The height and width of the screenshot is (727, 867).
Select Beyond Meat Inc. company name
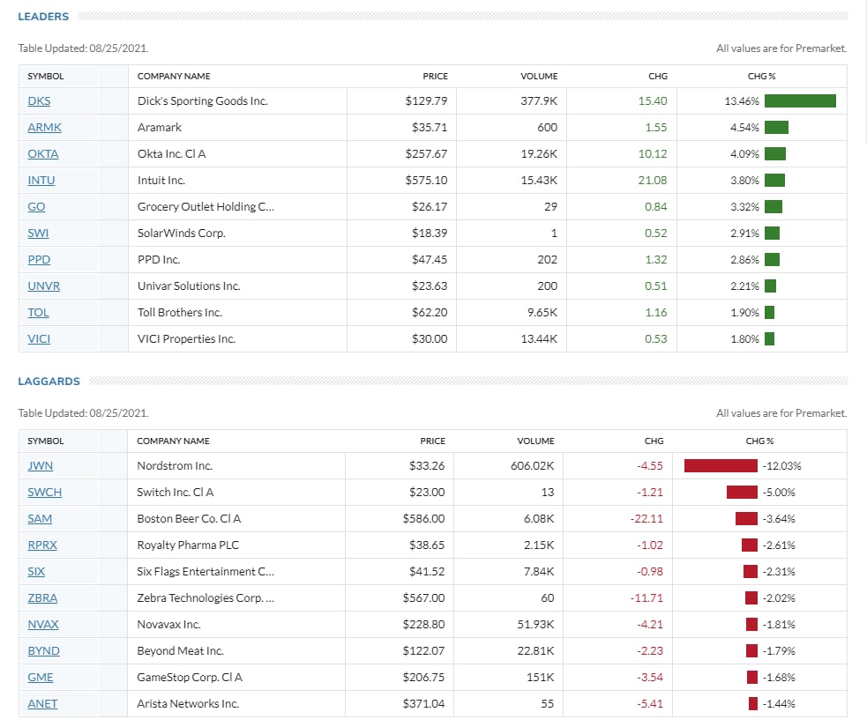tap(180, 651)
